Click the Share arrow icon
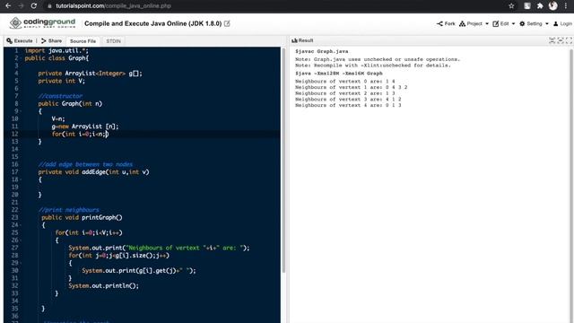 pos(44,40)
